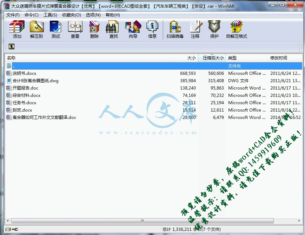Click the Word icon beside 综合材料.docx
This screenshot has height=235, width=305.
pyautogui.click(x=9, y=95)
